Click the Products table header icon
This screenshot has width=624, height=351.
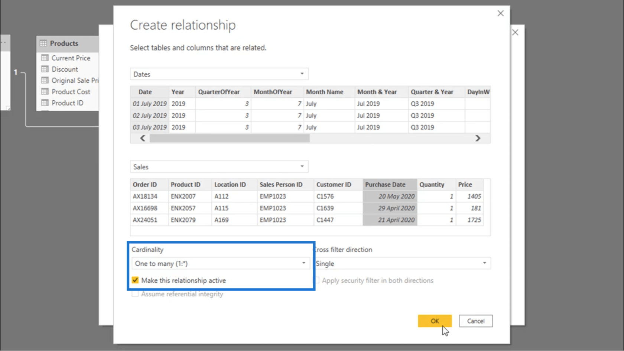pyautogui.click(x=43, y=43)
